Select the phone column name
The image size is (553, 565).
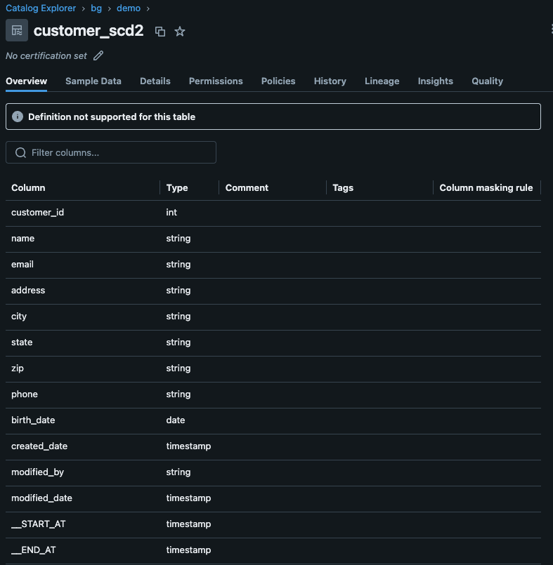(25, 394)
